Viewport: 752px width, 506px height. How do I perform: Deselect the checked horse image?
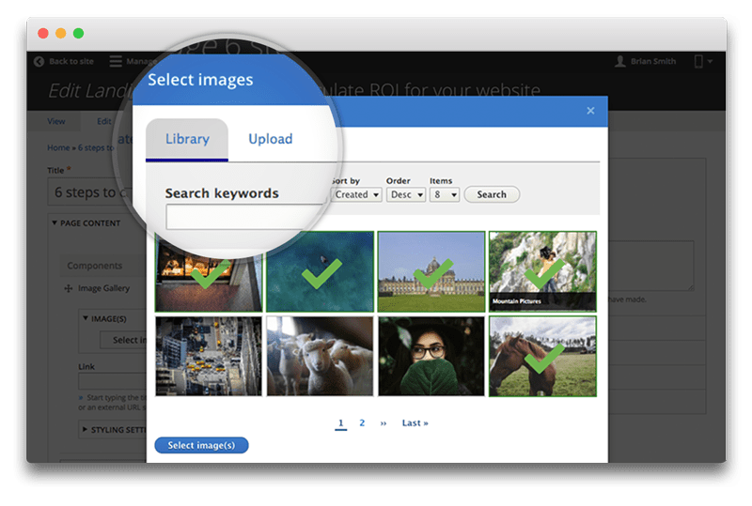pos(542,355)
